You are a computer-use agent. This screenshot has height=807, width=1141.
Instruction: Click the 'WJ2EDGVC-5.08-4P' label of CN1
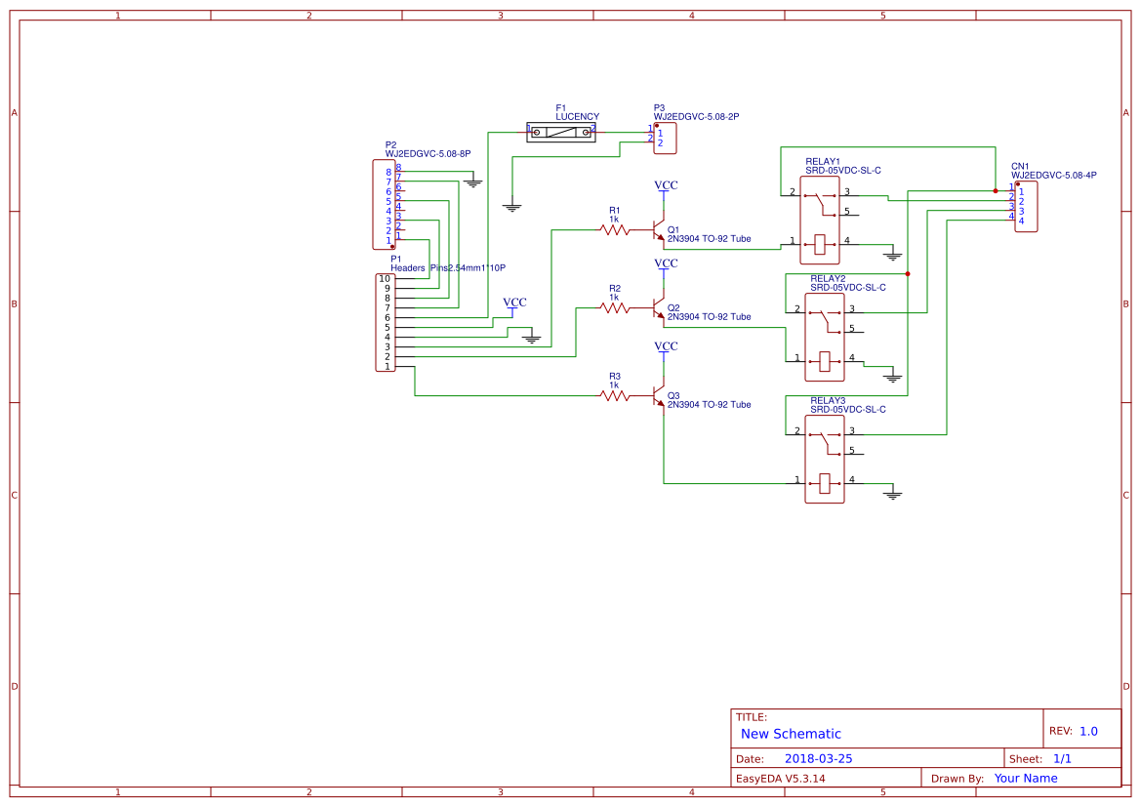pyautogui.click(x=1054, y=176)
